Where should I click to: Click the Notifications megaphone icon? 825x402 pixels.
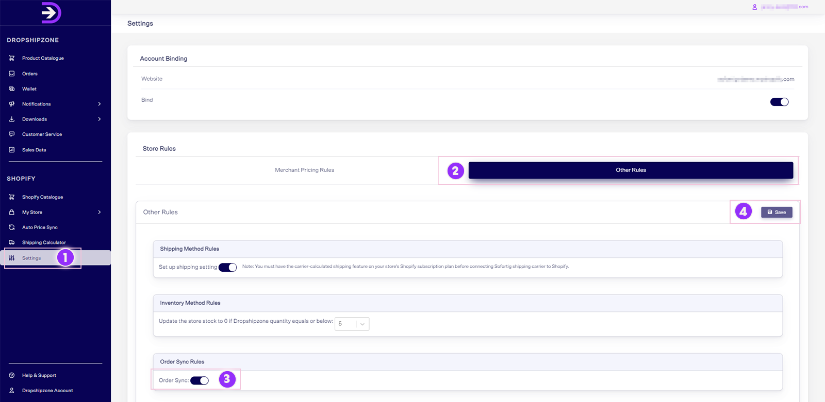pyautogui.click(x=12, y=104)
